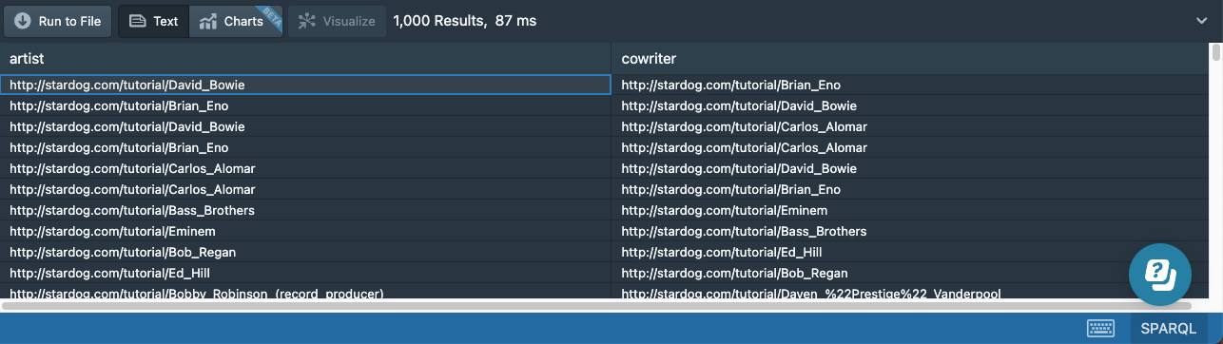Select artist Eminem cell
The height and width of the screenshot is (344, 1223).
coord(305,231)
